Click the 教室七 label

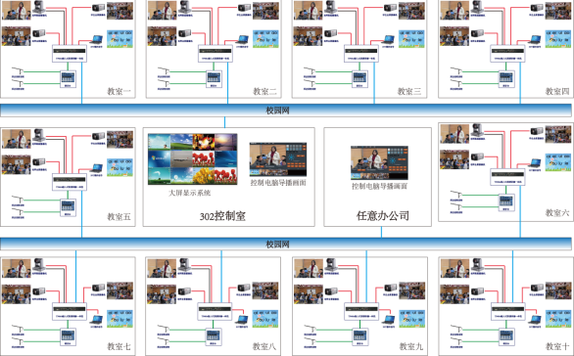click(x=119, y=346)
